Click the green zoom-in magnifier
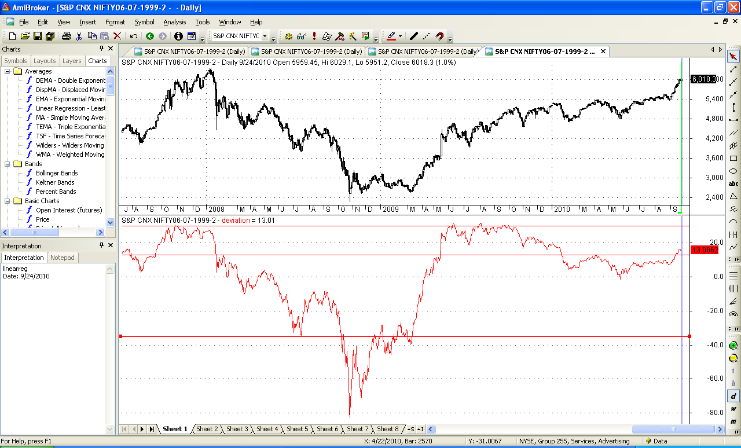The height and width of the screenshot is (448, 741). click(733, 346)
